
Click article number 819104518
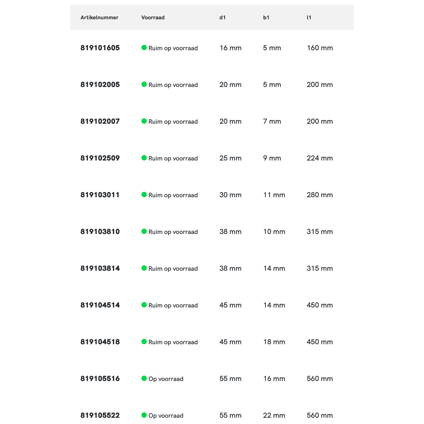100,342
